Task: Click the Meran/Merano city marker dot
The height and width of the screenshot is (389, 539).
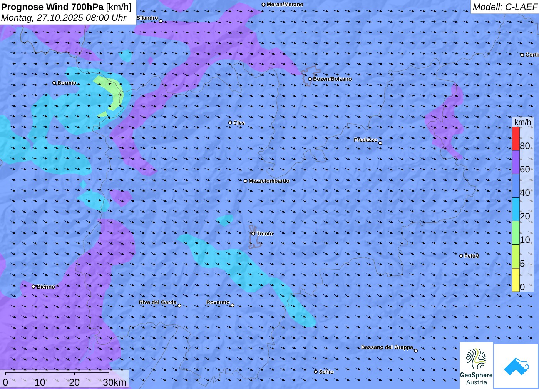Action: click(264, 5)
